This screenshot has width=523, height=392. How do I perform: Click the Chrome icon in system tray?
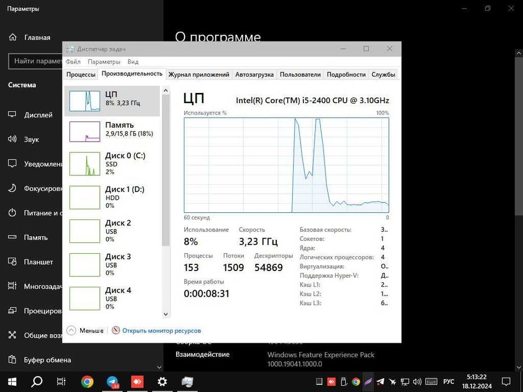tap(356, 381)
